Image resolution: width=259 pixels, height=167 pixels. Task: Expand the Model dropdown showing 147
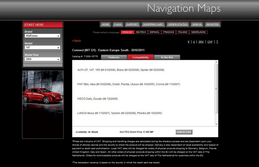coord(42,47)
